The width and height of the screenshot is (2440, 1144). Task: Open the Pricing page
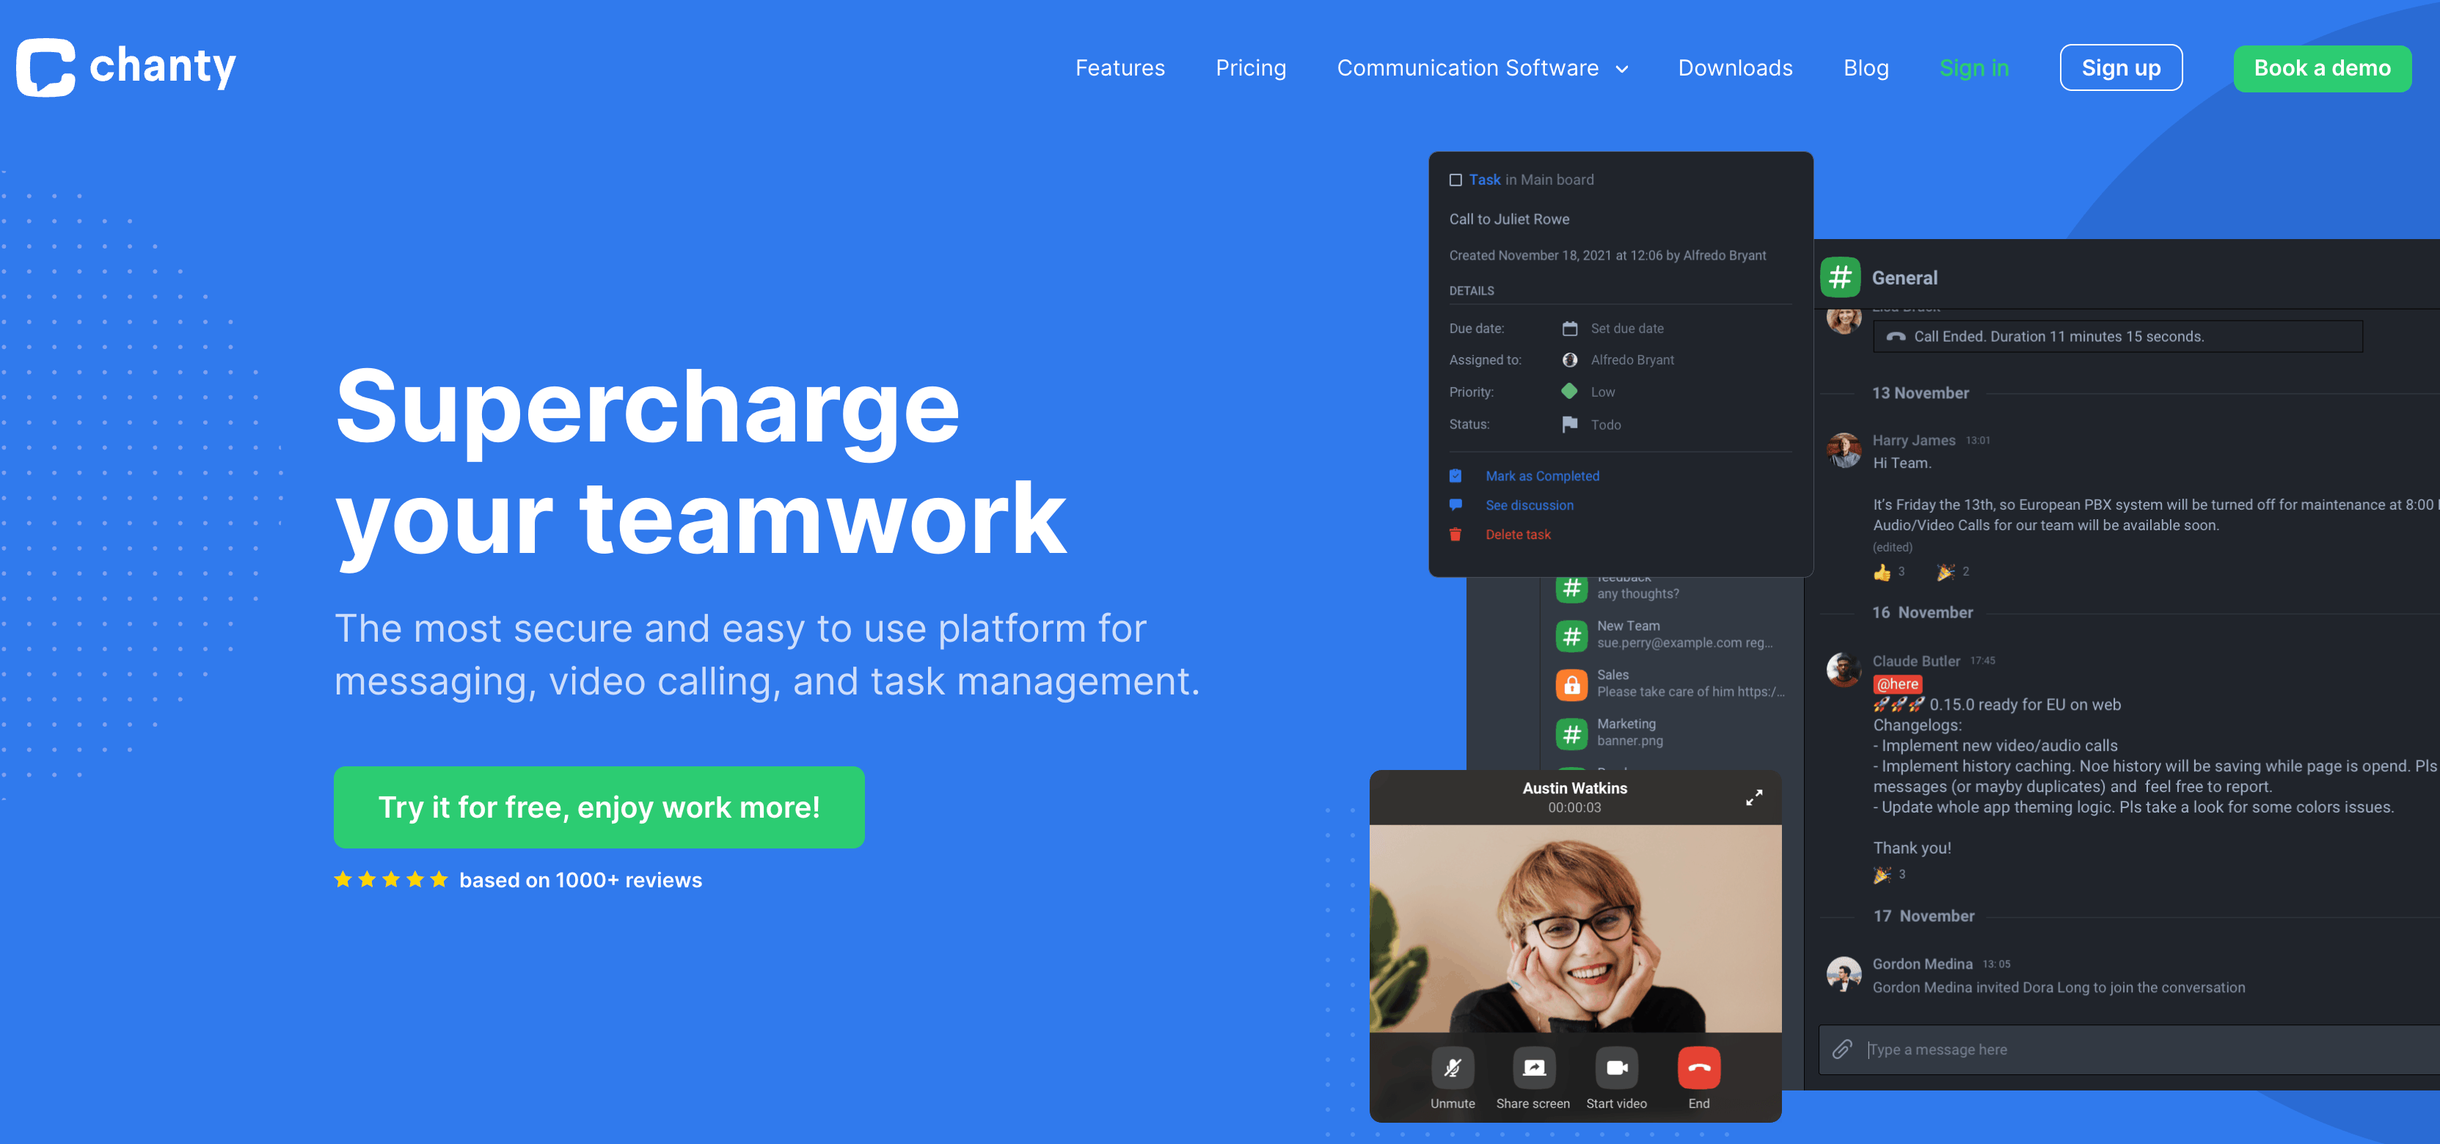[1250, 68]
